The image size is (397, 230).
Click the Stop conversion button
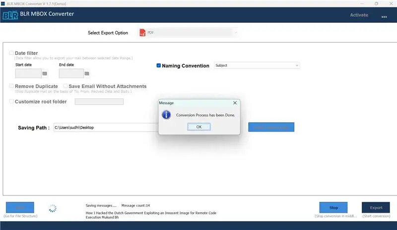pyautogui.click(x=333, y=207)
